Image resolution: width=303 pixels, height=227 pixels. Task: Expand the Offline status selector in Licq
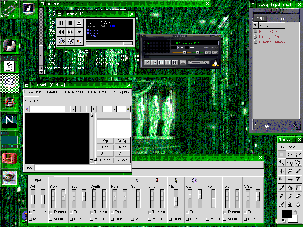280,18
